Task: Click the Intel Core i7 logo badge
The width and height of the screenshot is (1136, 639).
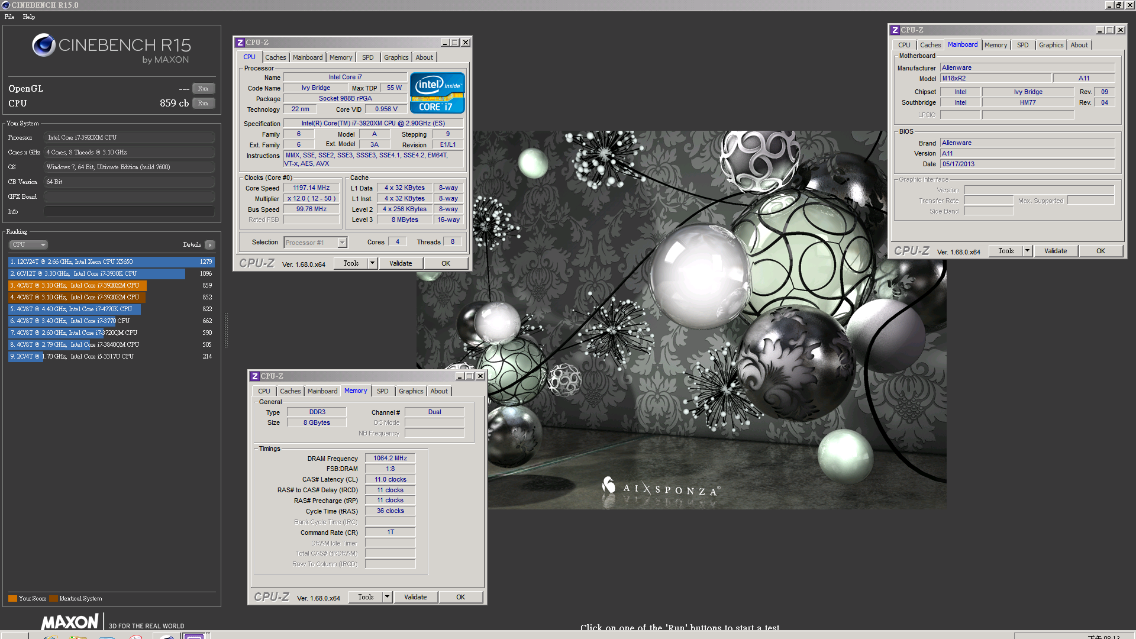Action: 437,93
